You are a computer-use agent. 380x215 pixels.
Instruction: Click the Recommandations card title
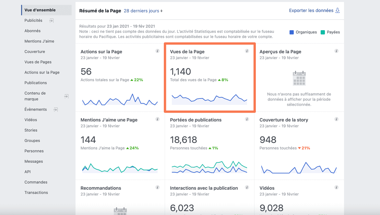pyautogui.click(x=101, y=188)
